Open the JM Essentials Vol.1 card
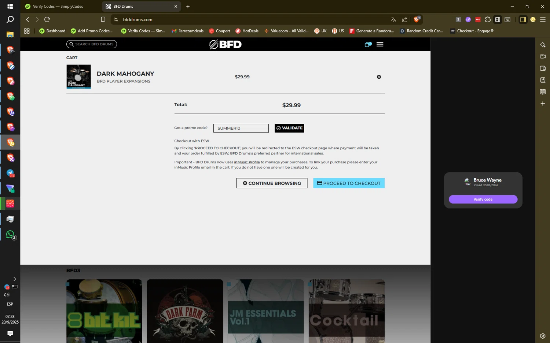This screenshot has width=550, height=343. coord(265,311)
